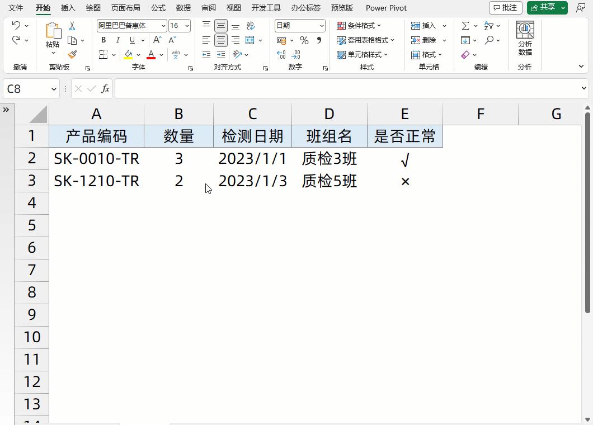The image size is (593, 425).
Task: Click the 批注 comments button
Action: (x=505, y=8)
